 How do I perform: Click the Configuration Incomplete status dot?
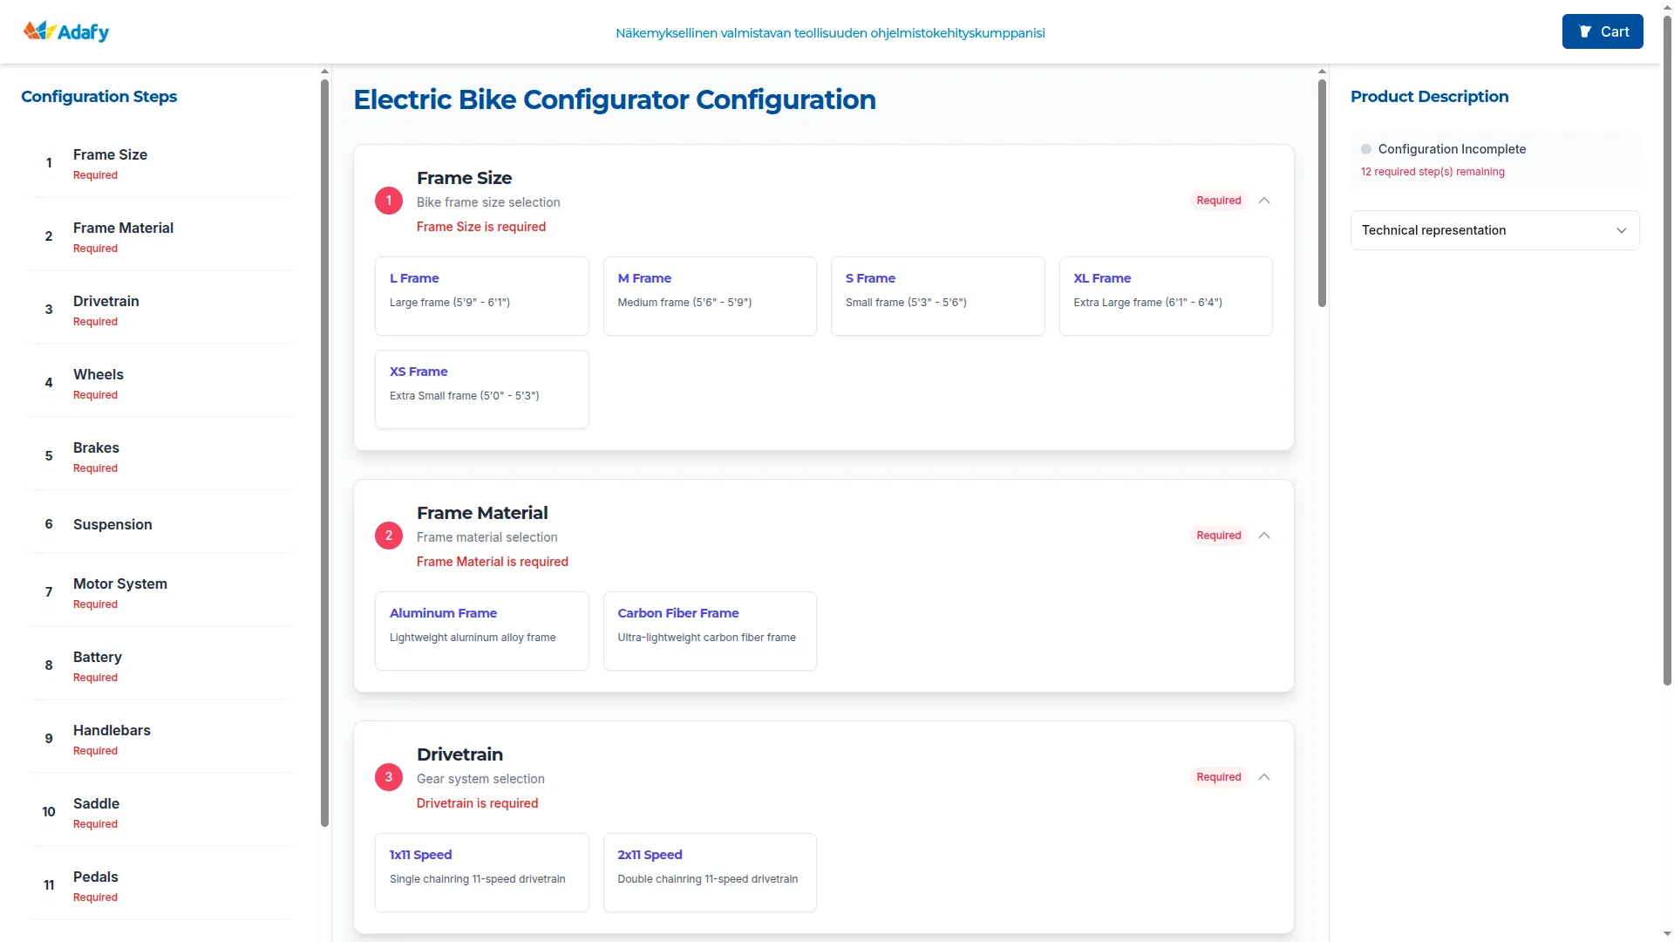1366,149
